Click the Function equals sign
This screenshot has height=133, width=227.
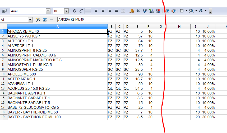52,20
